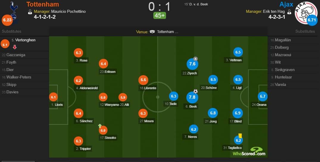Open the Ajax team name link
The width and height of the screenshot is (320, 162).
point(286,4)
